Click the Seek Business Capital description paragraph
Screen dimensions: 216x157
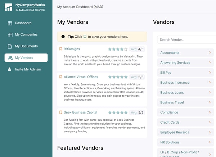coord(104,125)
